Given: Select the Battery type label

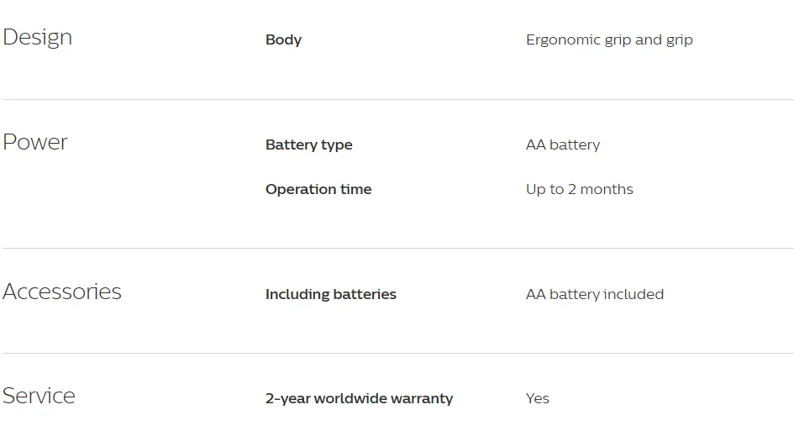Looking at the screenshot, I should (x=308, y=145).
